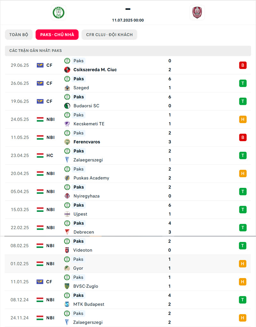Click the orange H badge for Kecskemeti TE match
Viewport: 256px width, 327px height.
pos(243,119)
